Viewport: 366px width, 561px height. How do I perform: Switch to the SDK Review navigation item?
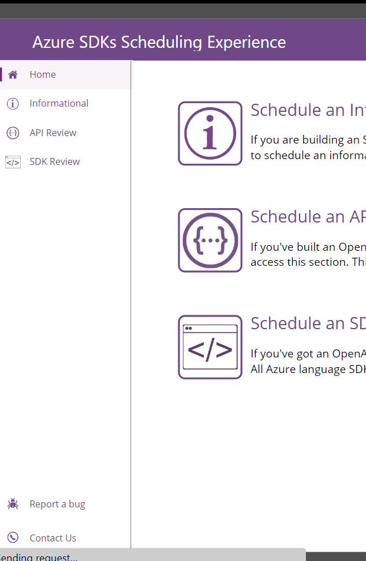coord(54,161)
